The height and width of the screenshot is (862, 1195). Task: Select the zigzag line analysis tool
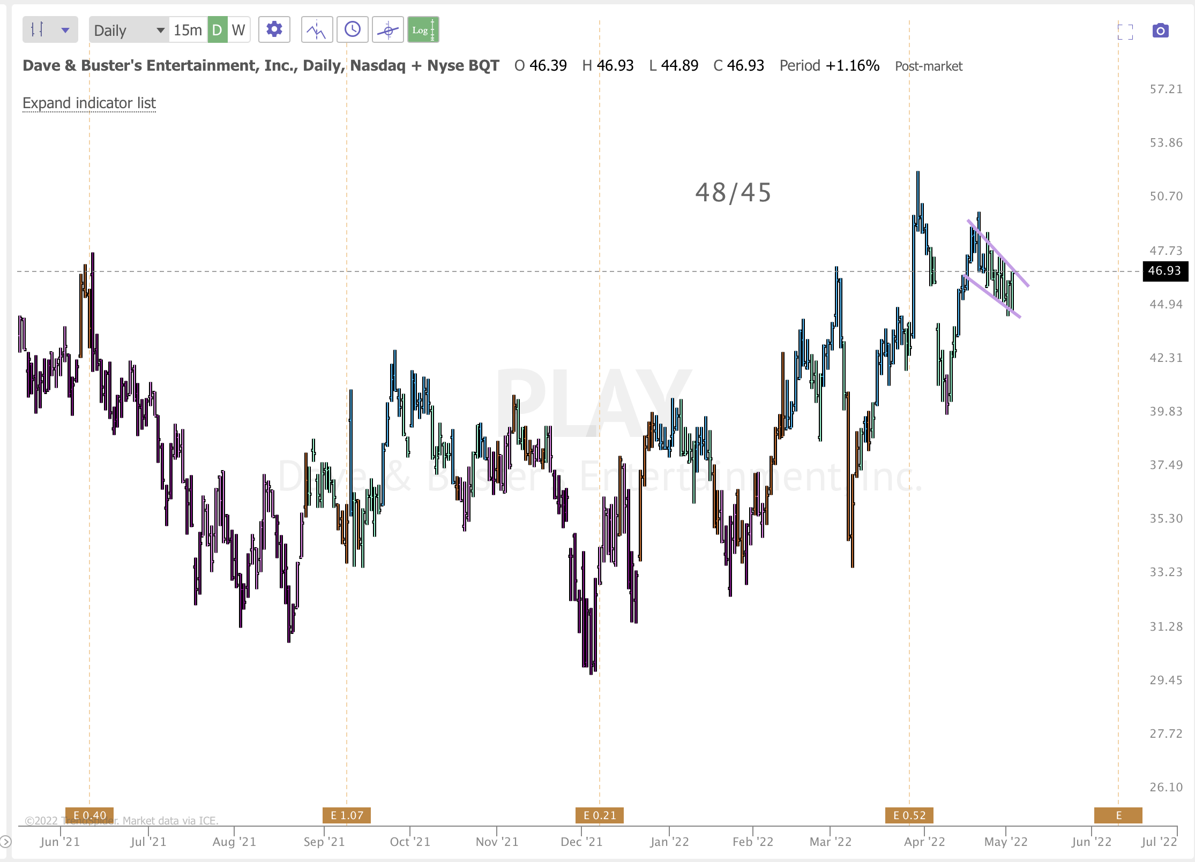316,29
